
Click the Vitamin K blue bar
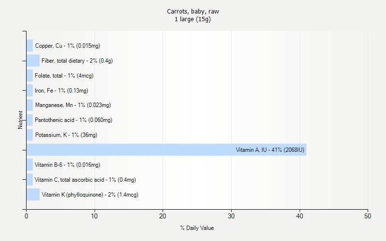click(33, 195)
